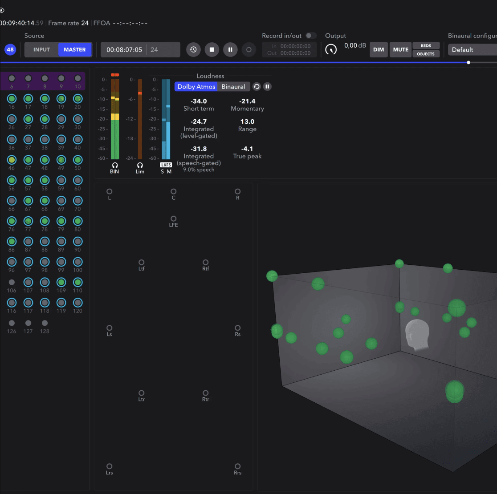Switch source to INPUT

pos(41,50)
